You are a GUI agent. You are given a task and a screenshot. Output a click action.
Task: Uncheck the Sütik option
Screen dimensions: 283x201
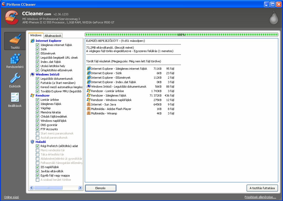pos(37,49)
